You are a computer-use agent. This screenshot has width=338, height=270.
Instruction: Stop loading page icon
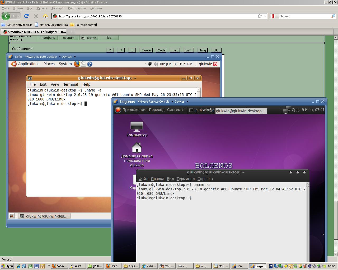coord(36,16)
